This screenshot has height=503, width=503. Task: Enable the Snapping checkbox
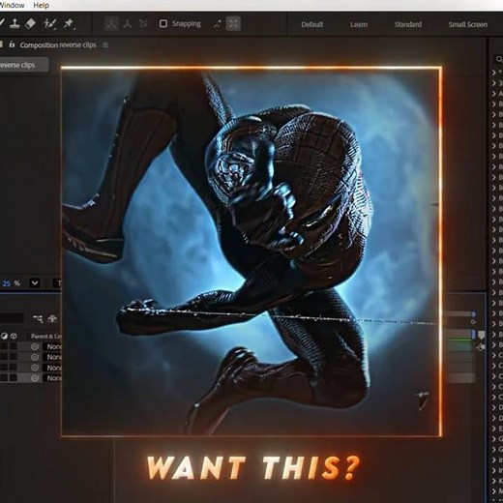(x=163, y=23)
